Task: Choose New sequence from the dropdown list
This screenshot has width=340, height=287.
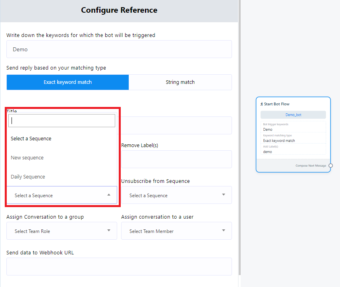Action: pos(27,158)
